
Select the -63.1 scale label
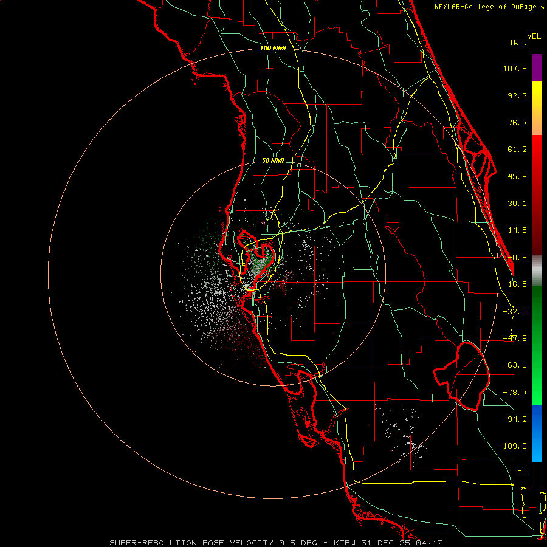click(515, 365)
